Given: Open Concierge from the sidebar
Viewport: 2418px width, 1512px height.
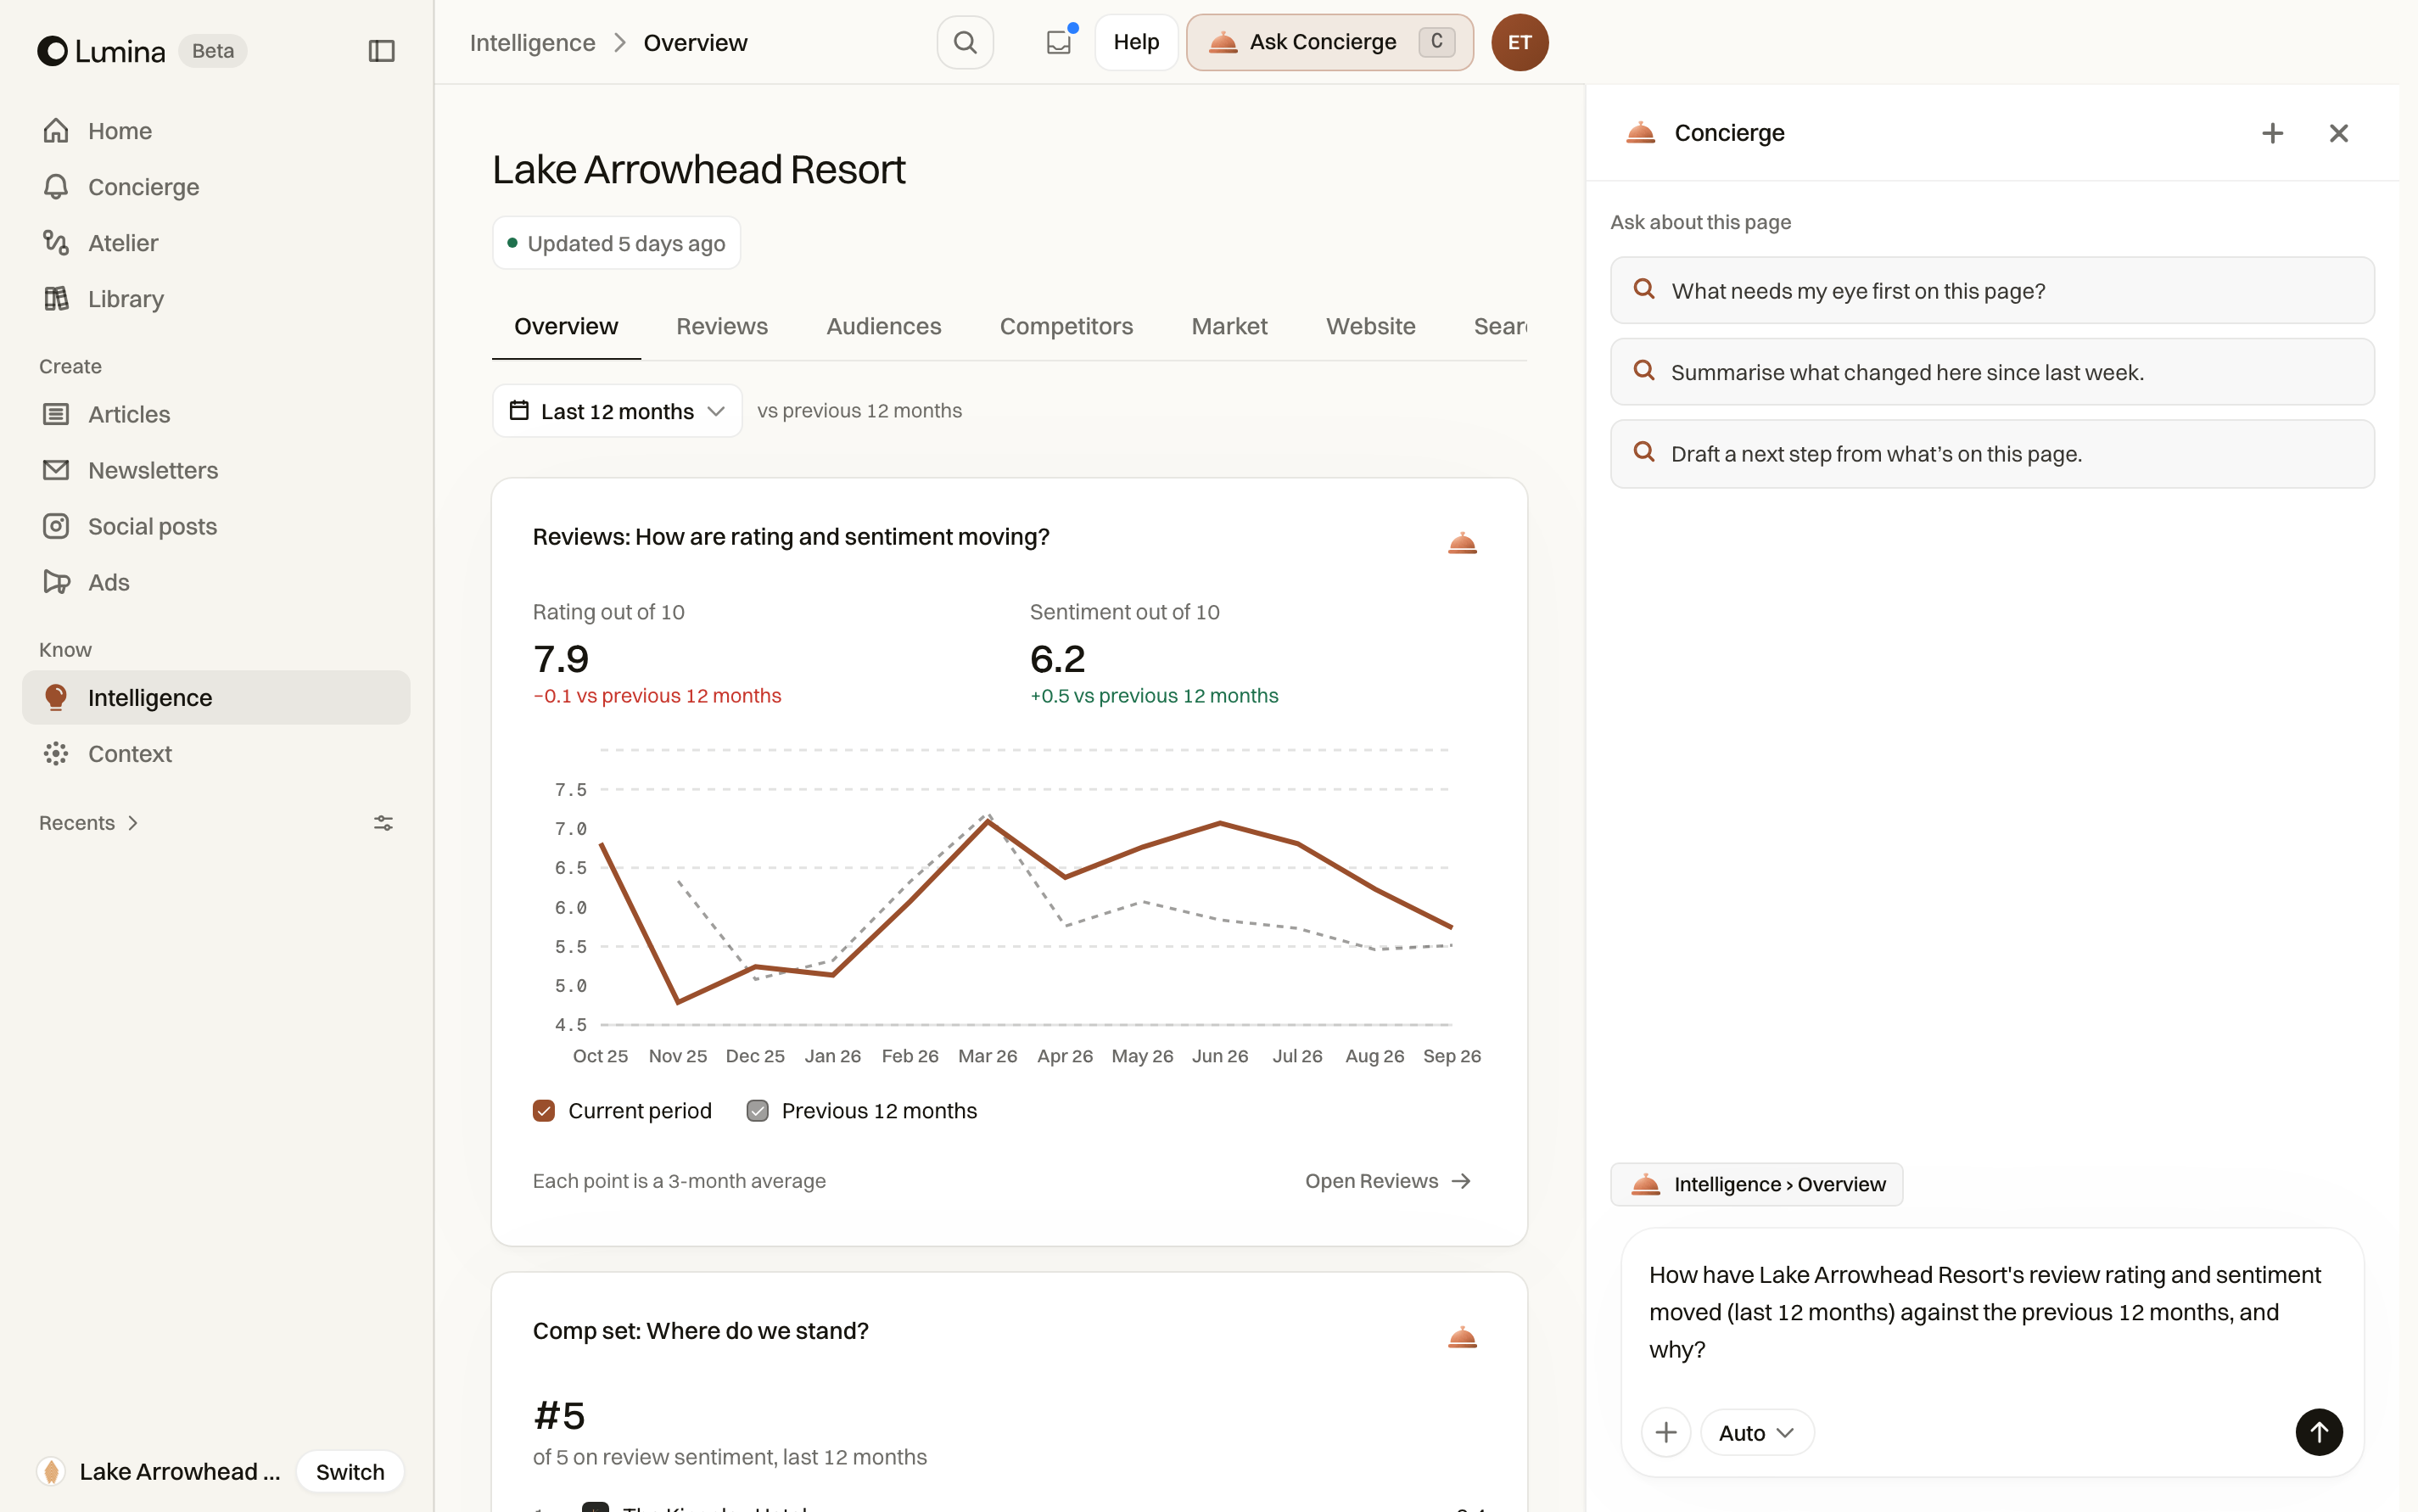Looking at the screenshot, I should click(216, 187).
